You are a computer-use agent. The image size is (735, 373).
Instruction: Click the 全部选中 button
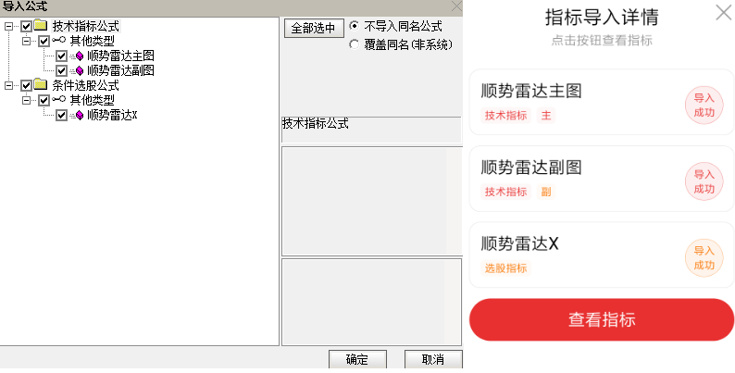tap(314, 28)
